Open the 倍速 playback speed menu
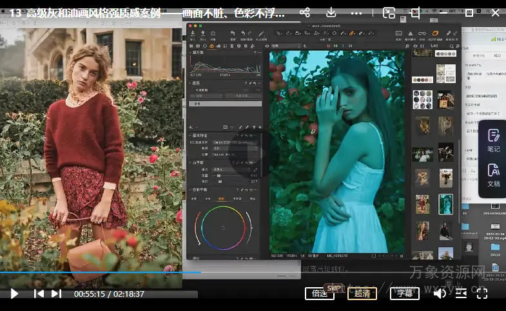 [x=319, y=294]
